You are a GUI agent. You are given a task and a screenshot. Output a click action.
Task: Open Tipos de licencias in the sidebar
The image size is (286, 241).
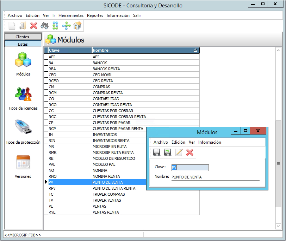(x=23, y=94)
